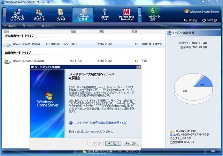
Task: Click the grey 追加されていません status icon
Action: pos(136,44)
